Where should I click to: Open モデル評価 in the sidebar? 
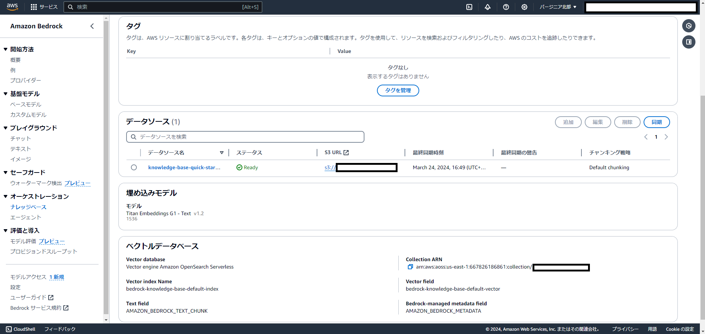(23, 241)
